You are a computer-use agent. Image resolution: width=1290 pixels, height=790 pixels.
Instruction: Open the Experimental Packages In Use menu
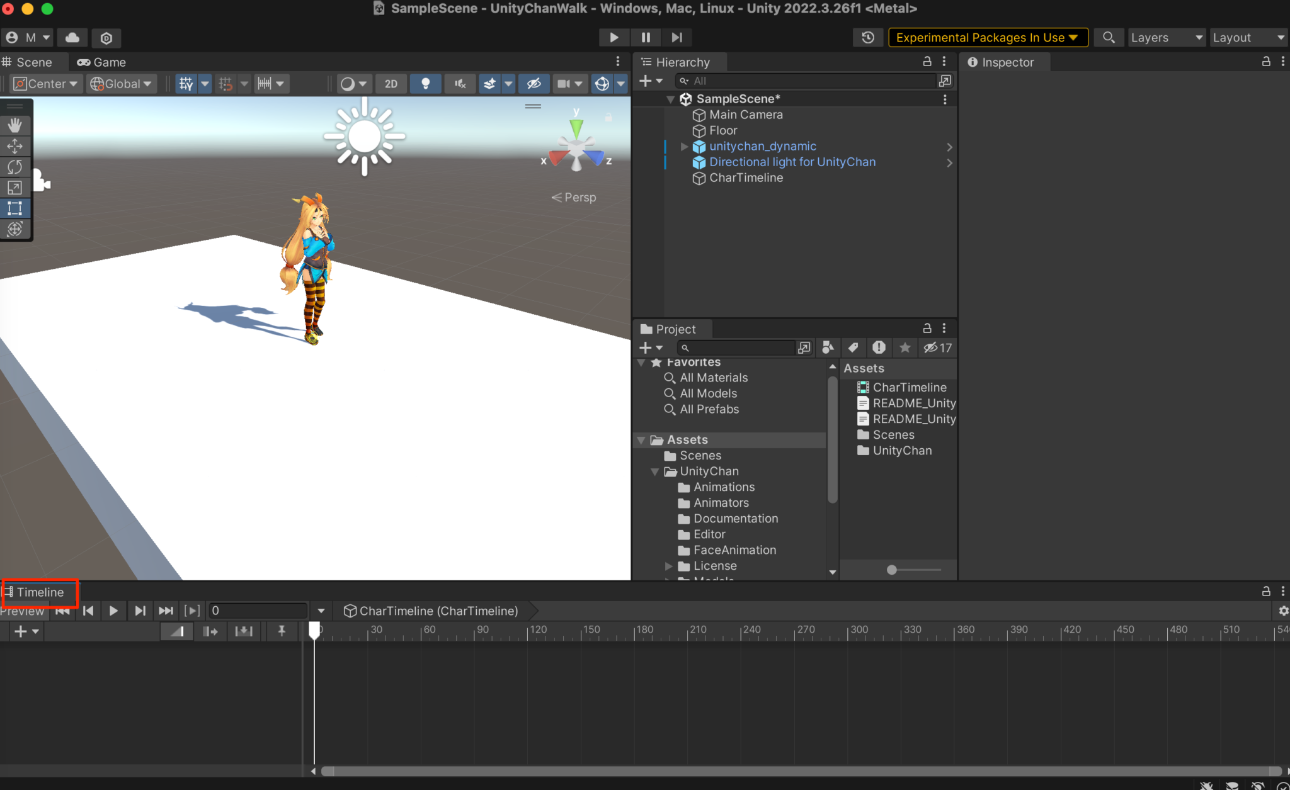click(x=986, y=37)
